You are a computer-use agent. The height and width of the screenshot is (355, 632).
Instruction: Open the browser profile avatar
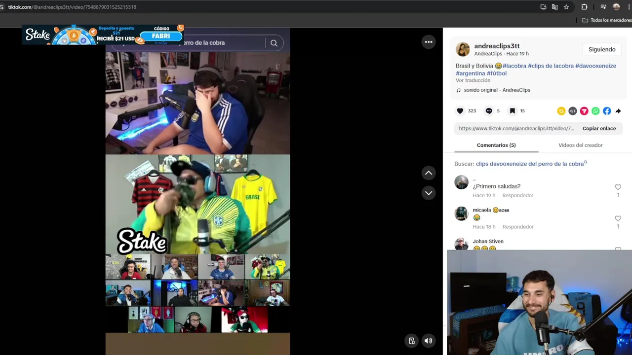(616, 7)
